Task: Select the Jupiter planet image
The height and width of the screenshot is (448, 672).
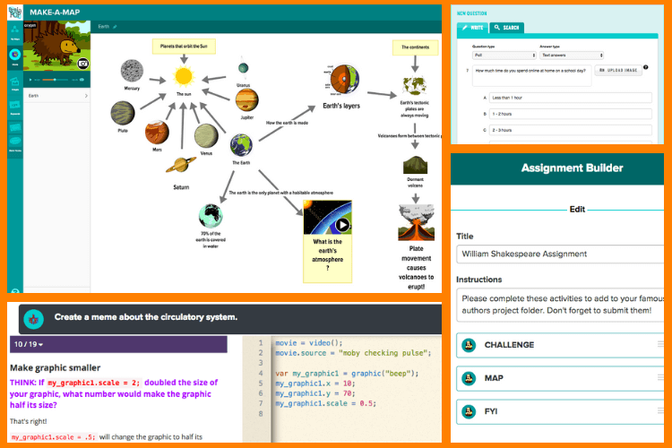Action: [x=247, y=100]
